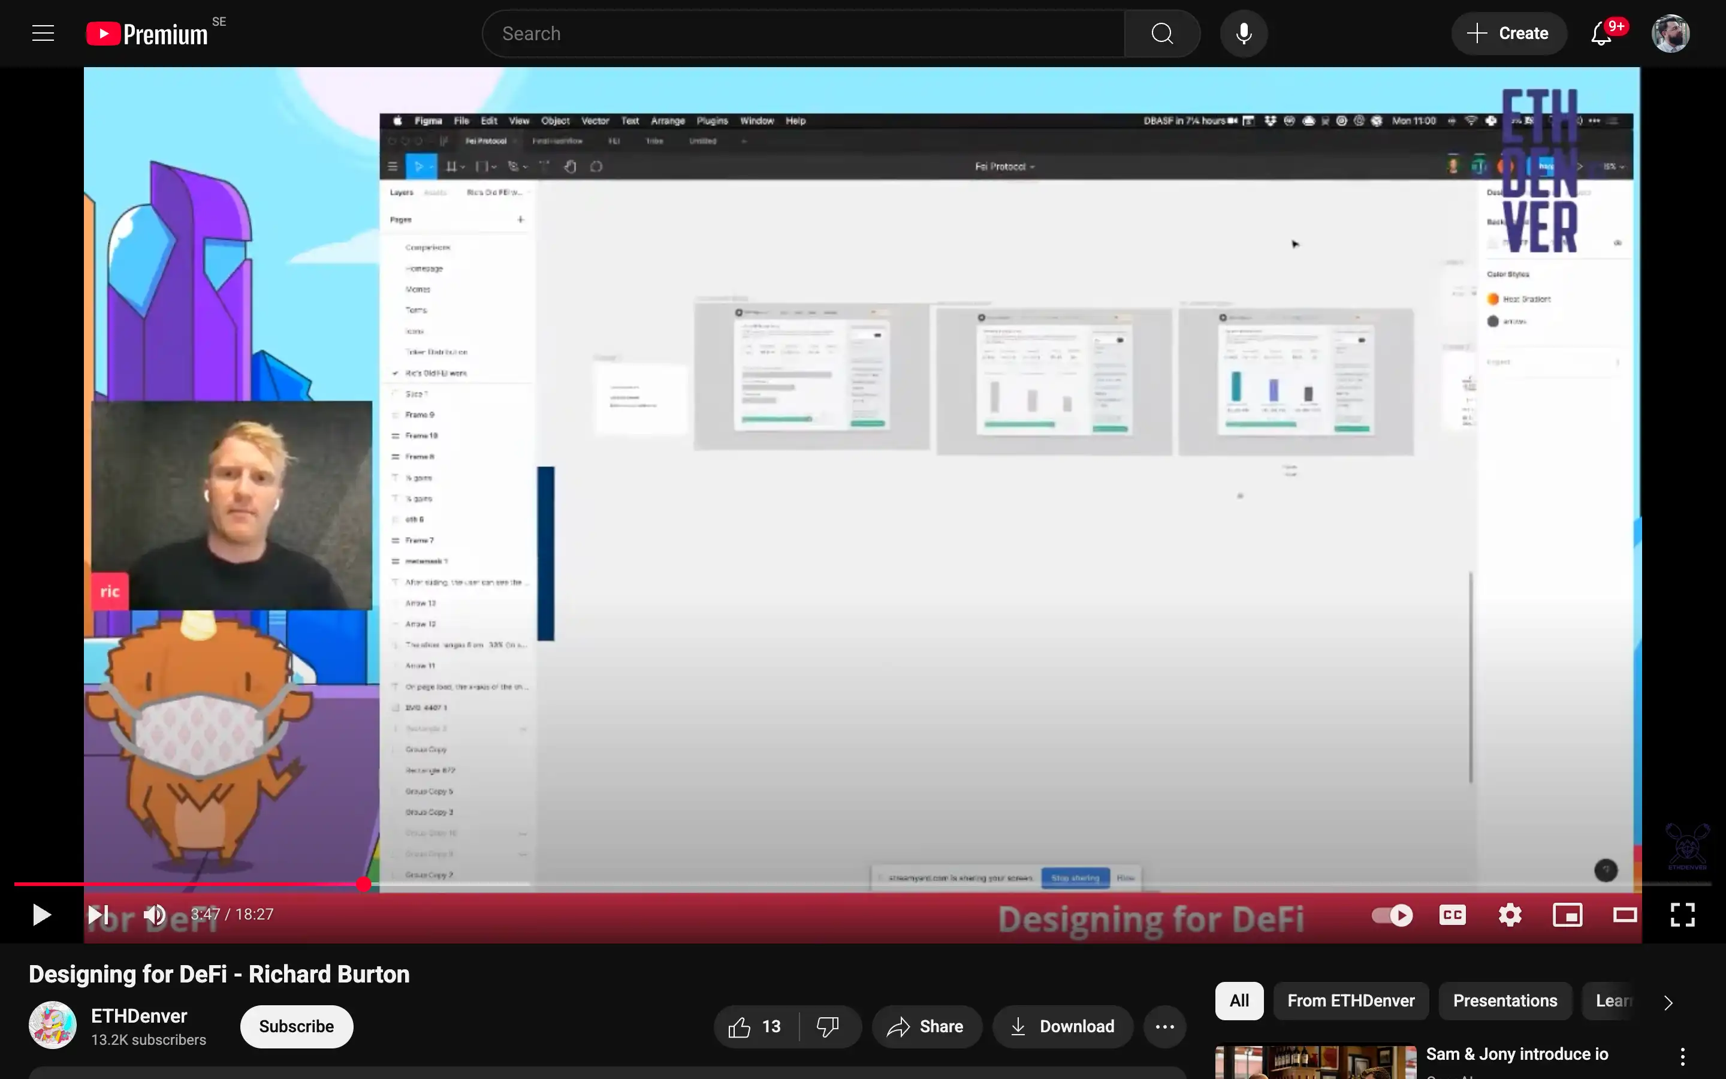Open player settings gear

click(x=1510, y=915)
